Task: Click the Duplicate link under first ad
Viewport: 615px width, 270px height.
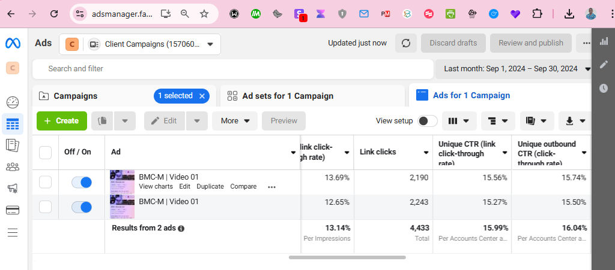Action: click(210, 186)
